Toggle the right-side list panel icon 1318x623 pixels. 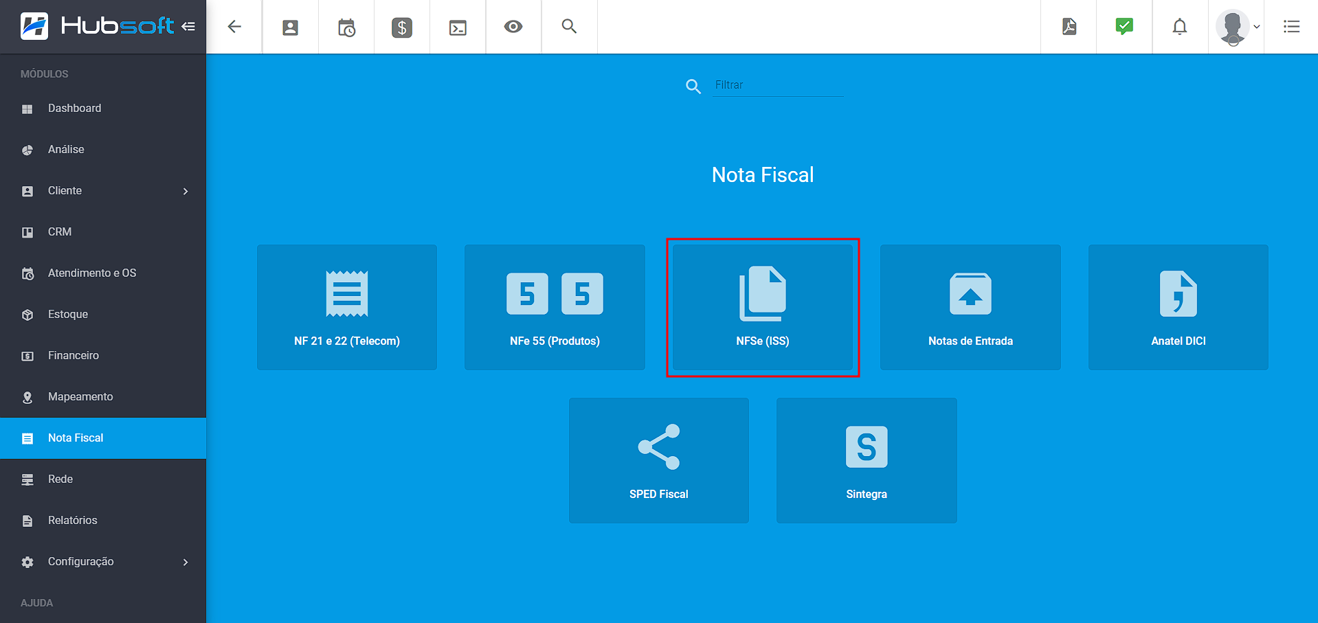click(1291, 27)
